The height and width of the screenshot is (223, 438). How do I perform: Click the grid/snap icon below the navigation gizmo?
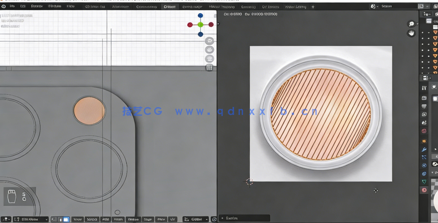(x=209, y=68)
